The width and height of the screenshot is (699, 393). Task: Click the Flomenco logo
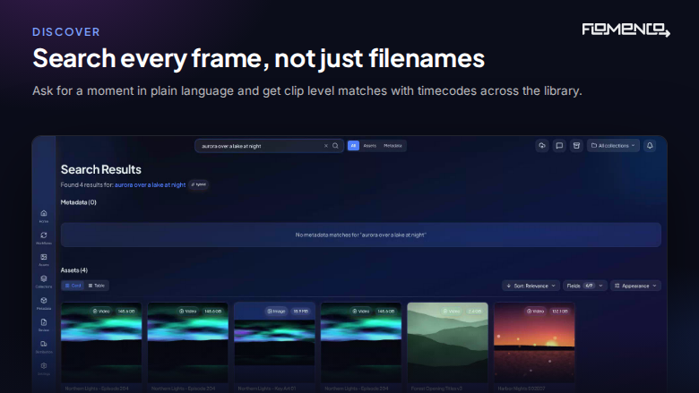626,30
